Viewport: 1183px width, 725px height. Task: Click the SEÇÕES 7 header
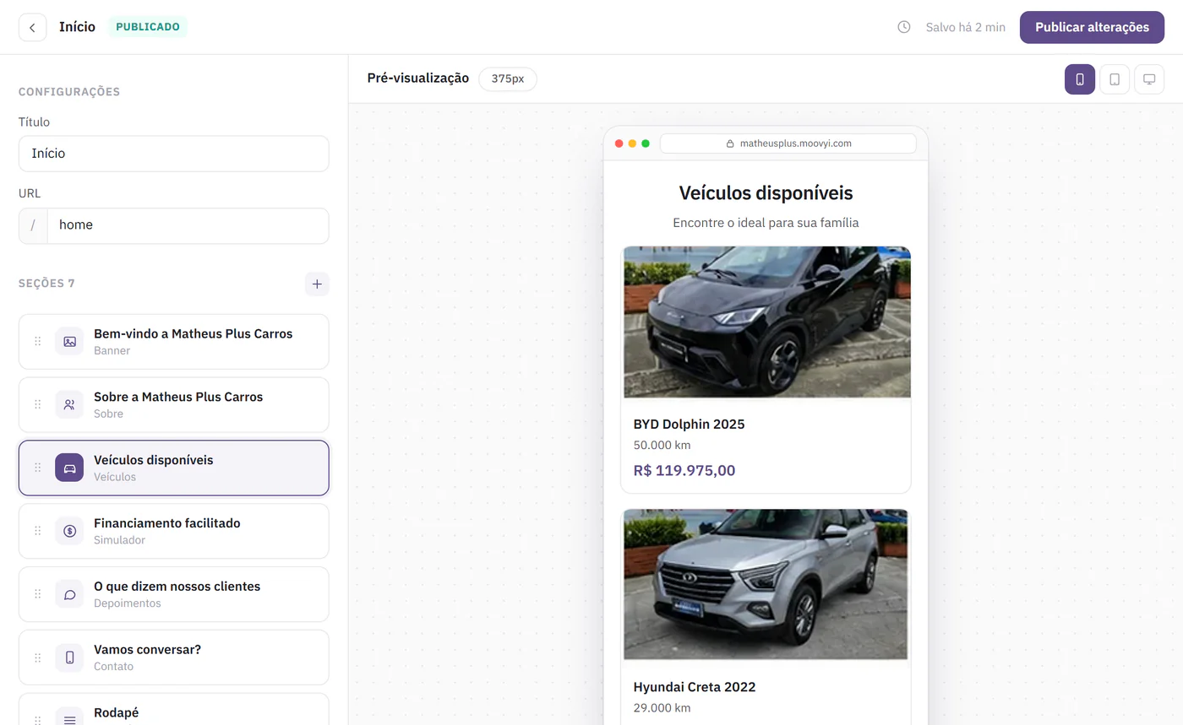coord(46,284)
